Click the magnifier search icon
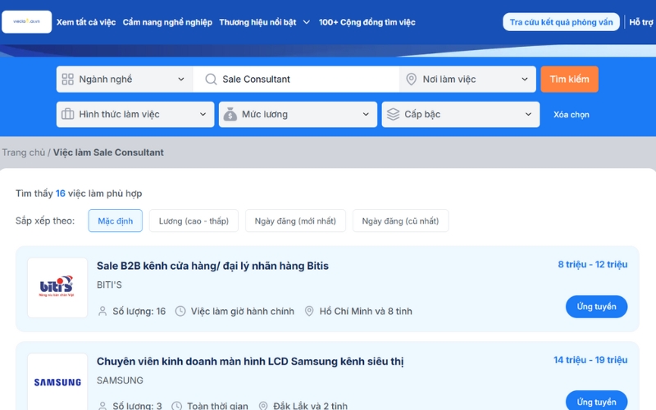656x410 pixels. (211, 79)
